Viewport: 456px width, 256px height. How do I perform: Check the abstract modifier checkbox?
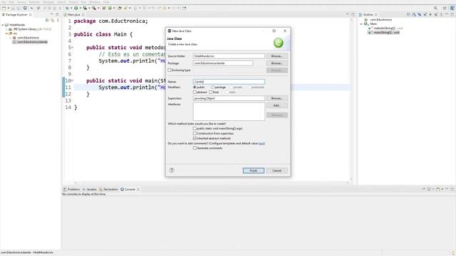195,92
